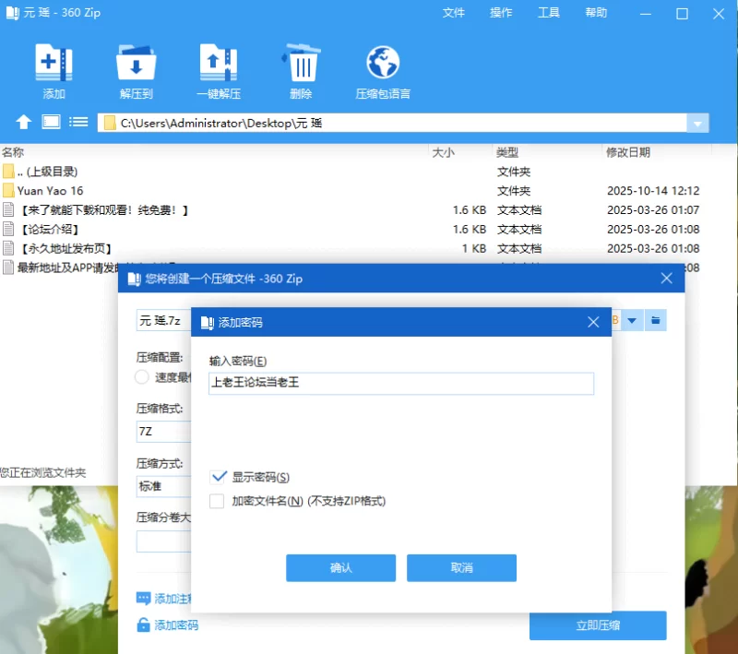This screenshot has width=738, height=654.
Task: Enable the 加密文件名 checkbox
Action: click(x=218, y=502)
